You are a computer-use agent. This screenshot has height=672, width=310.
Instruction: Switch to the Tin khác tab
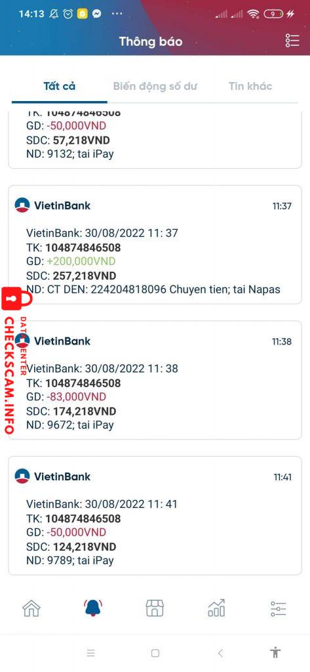[x=250, y=86]
